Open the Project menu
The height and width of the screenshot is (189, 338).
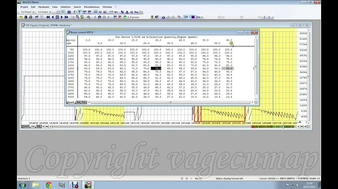[x=24, y=7]
